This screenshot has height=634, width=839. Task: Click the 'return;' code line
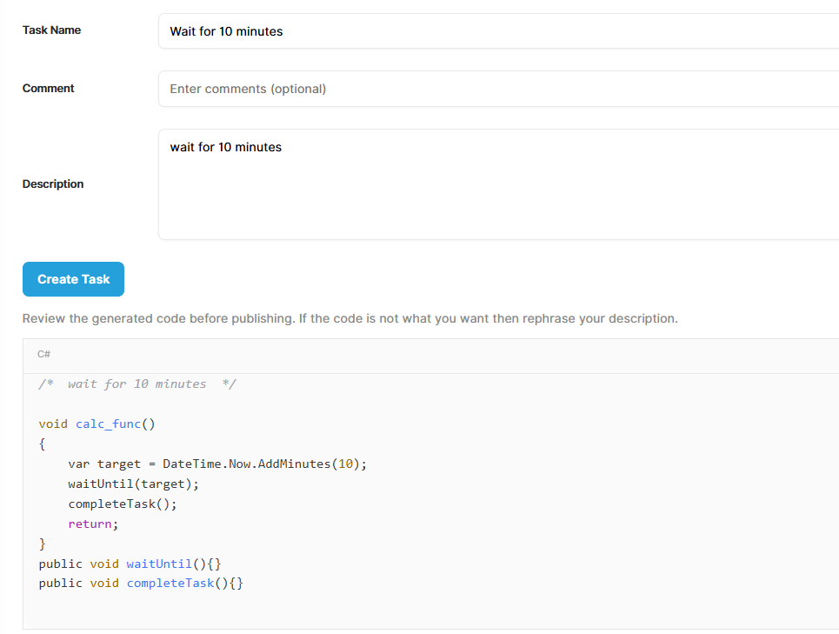tap(93, 524)
